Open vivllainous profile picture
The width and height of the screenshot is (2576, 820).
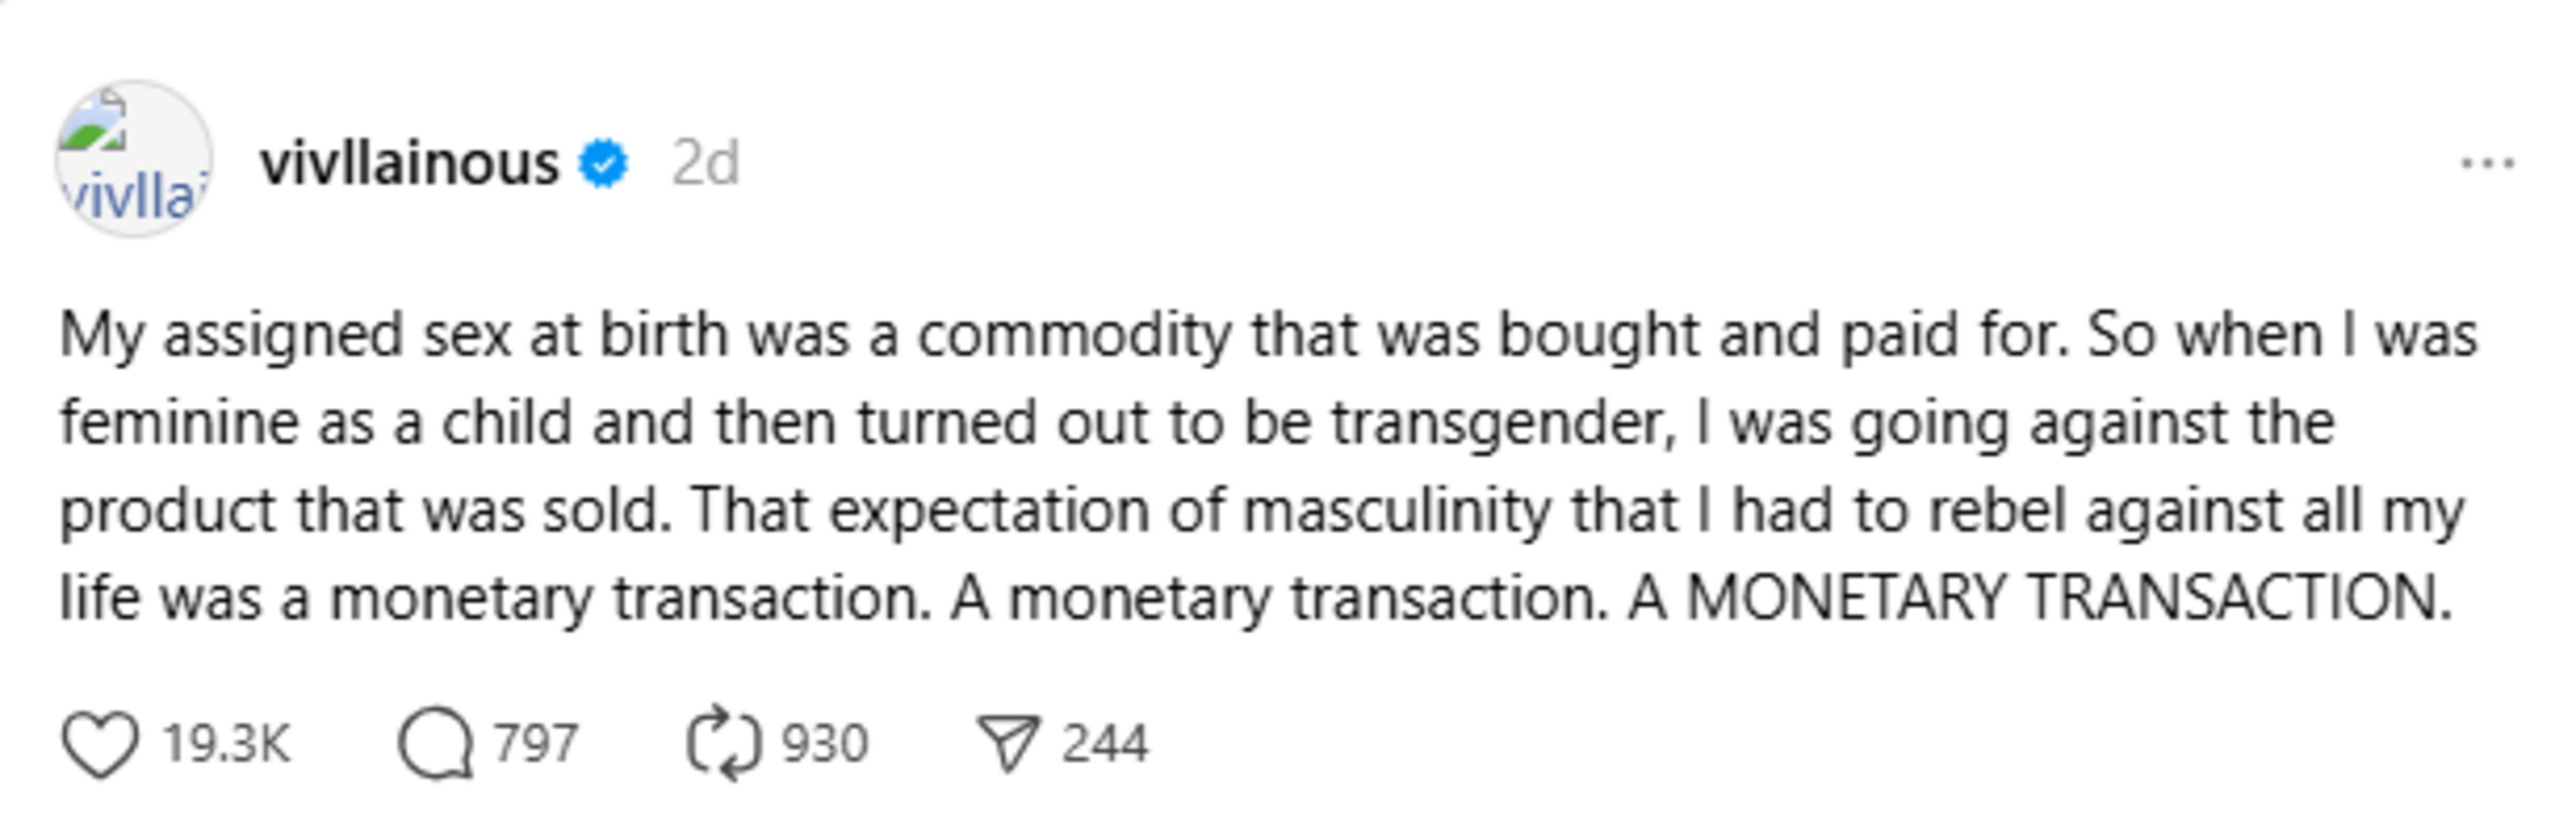pyautogui.click(x=134, y=160)
